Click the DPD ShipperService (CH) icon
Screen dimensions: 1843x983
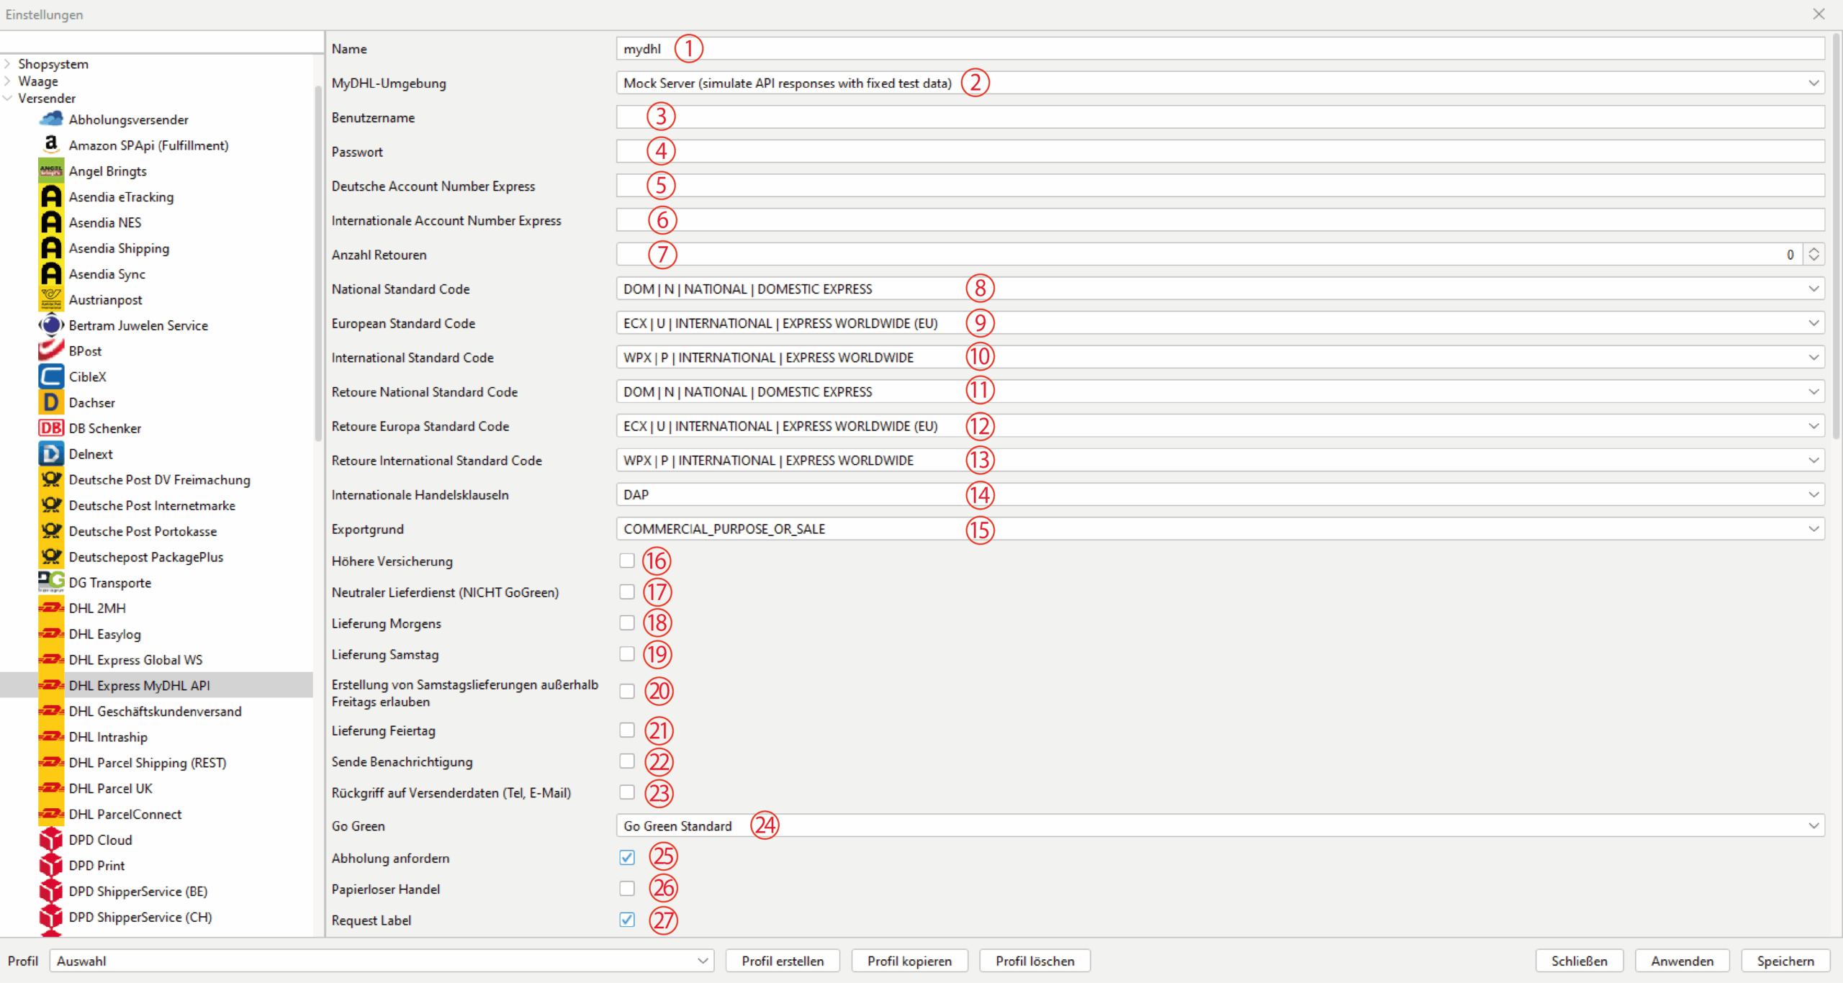[x=51, y=917]
